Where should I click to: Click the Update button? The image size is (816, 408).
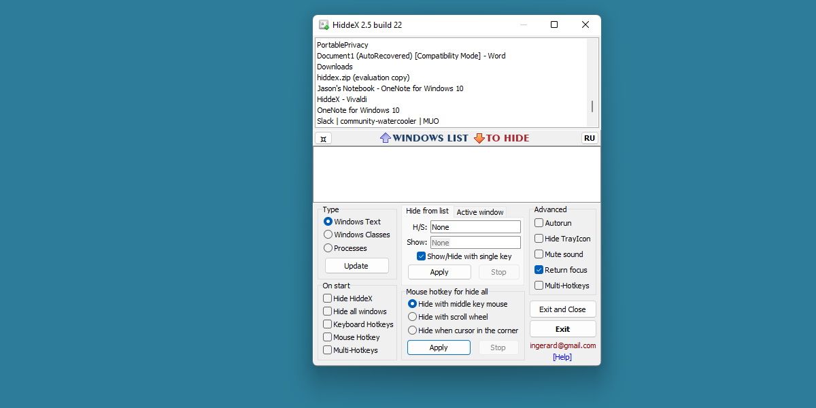[356, 266]
